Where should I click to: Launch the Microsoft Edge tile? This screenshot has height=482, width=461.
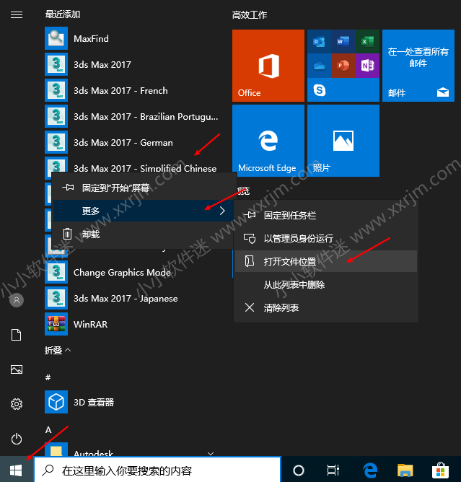[268, 141]
